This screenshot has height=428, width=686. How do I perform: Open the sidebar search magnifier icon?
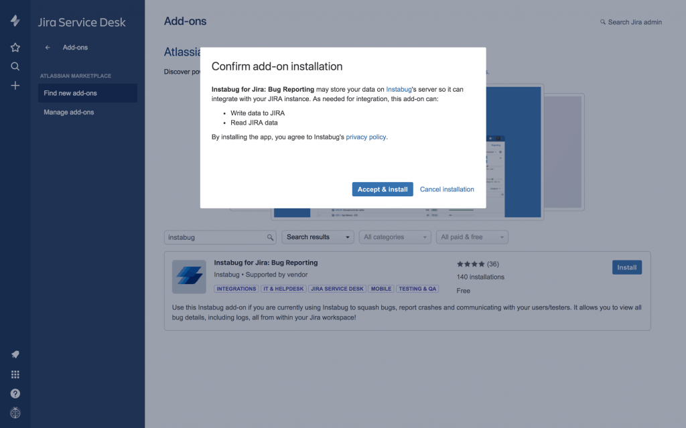pos(15,66)
